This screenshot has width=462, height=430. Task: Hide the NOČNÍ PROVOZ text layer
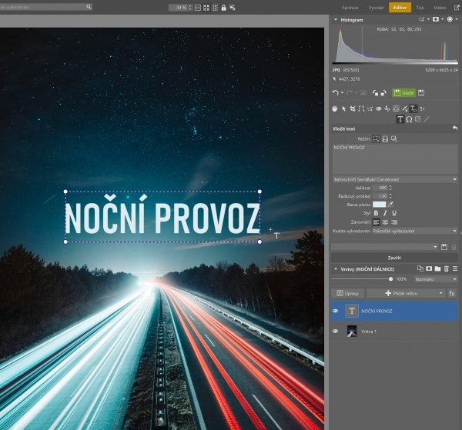pyautogui.click(x=335, y=311)
